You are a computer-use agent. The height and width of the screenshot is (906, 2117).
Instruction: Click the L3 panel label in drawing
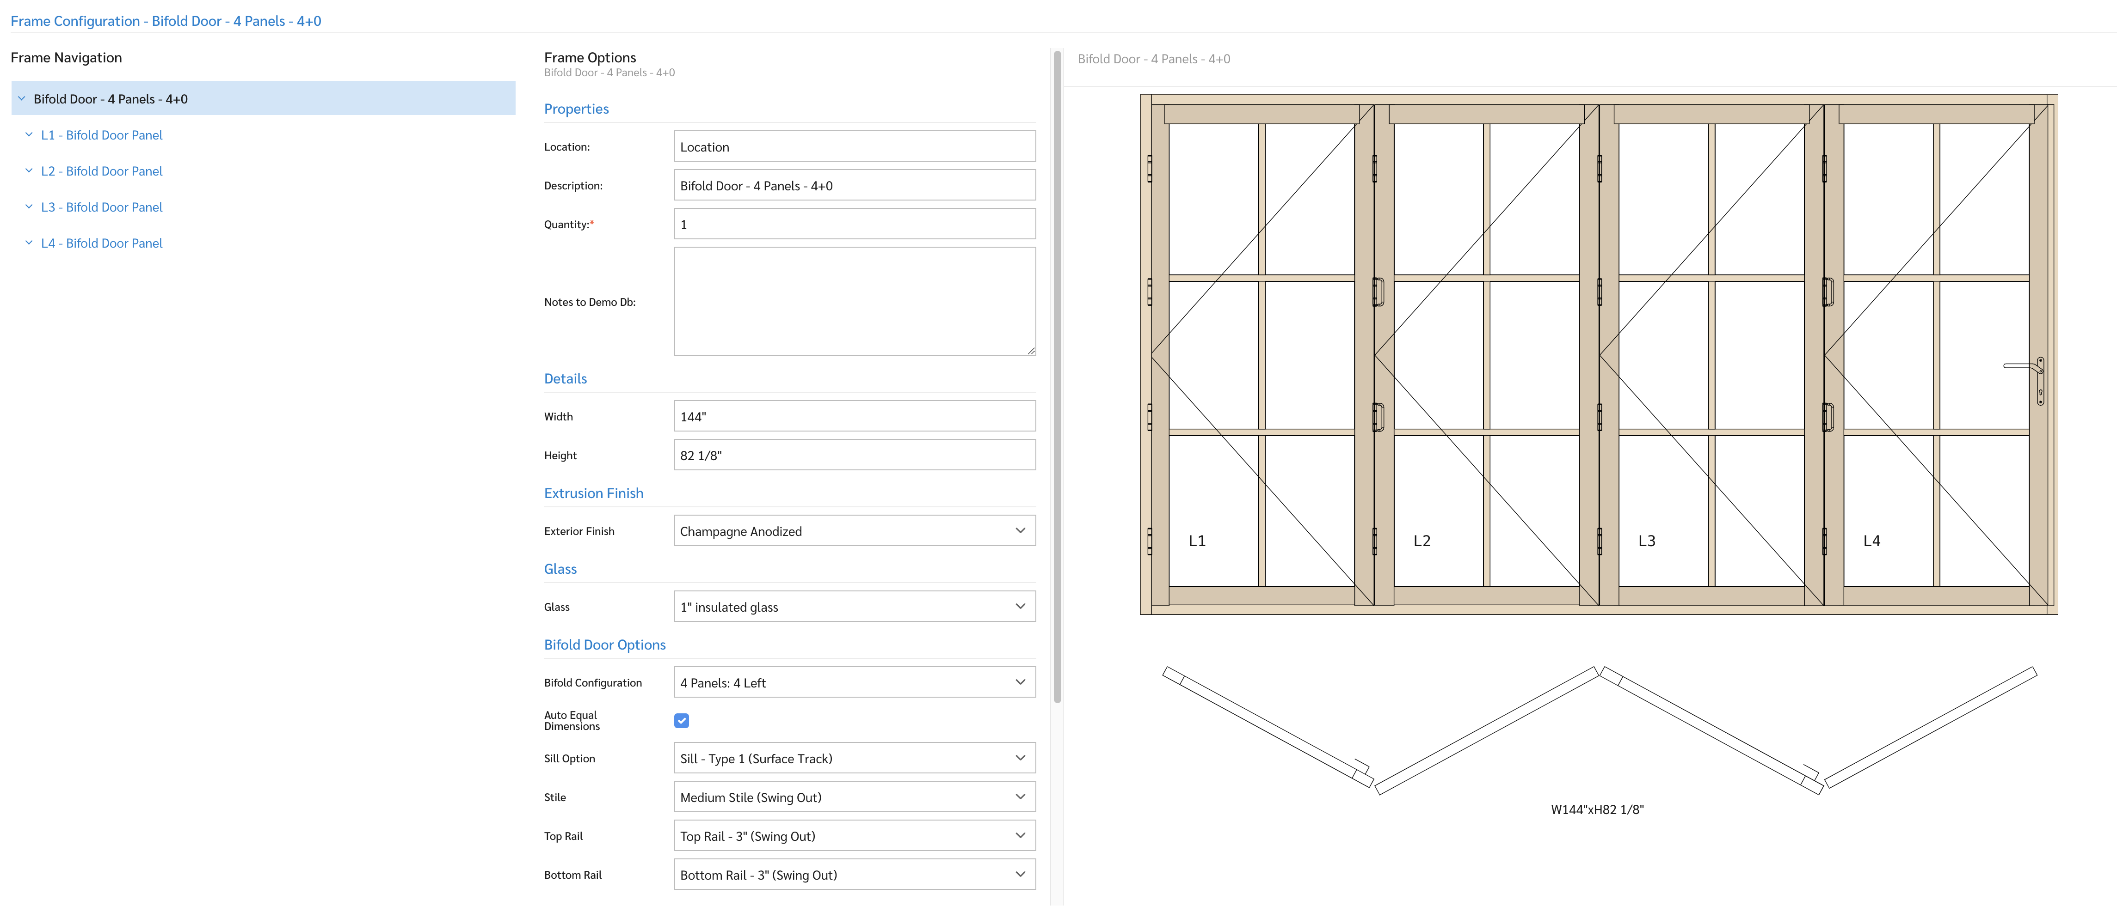click(x=1647, y=541)
